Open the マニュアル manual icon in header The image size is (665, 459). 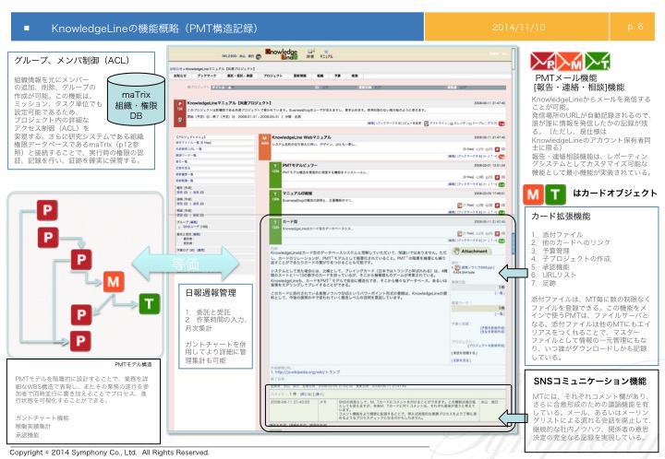click(x=327, y=56)
